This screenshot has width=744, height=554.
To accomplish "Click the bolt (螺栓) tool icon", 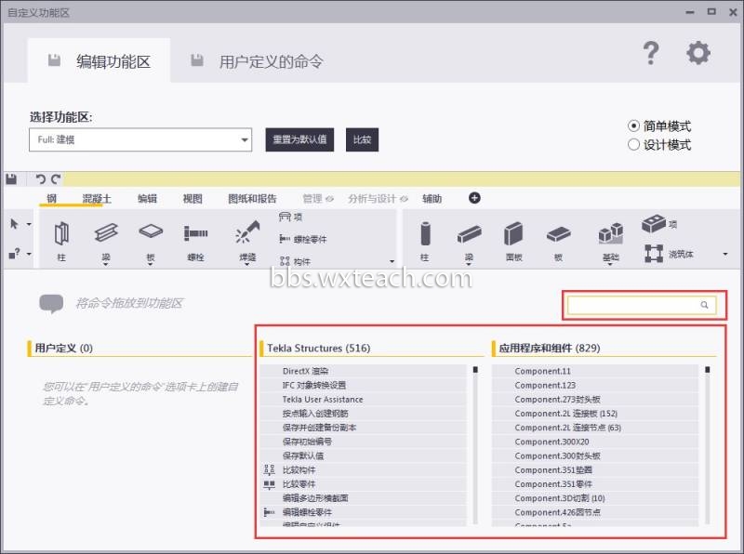I will click(195, 233).
